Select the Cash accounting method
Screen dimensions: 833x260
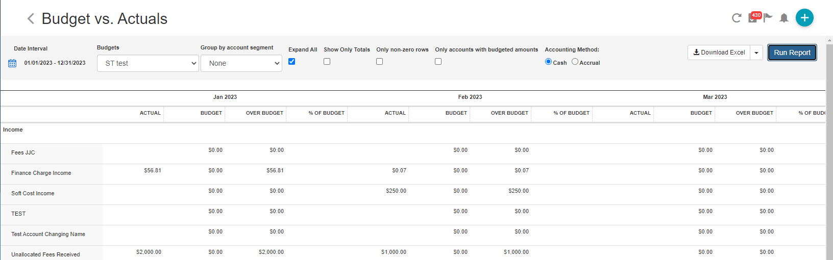coord(548,62)
